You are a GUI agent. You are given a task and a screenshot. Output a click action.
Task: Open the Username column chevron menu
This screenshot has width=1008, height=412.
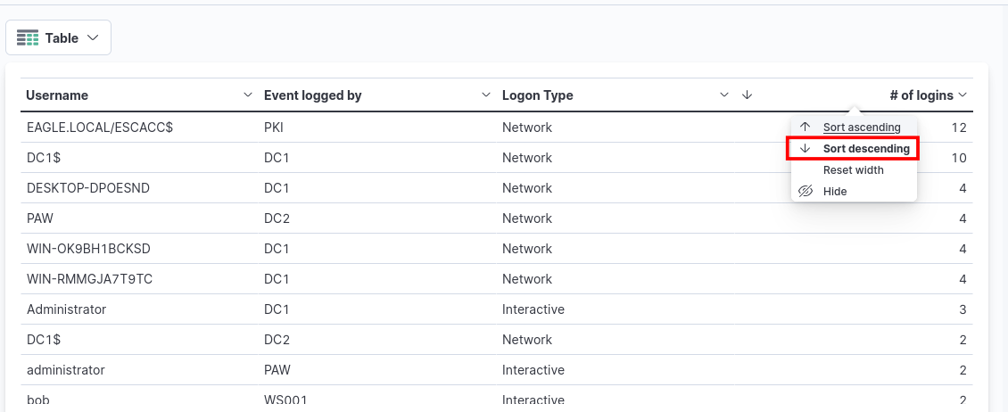pyautogui.click(x=248, y=95)
